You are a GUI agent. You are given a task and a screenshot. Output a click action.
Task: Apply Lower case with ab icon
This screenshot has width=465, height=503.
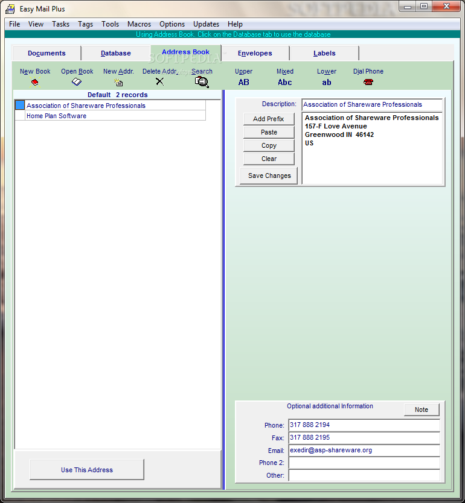(327, 83)
